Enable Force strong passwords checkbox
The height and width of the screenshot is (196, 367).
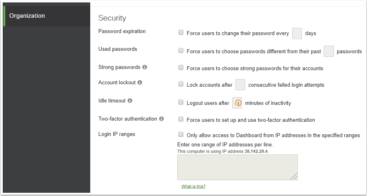181,68
